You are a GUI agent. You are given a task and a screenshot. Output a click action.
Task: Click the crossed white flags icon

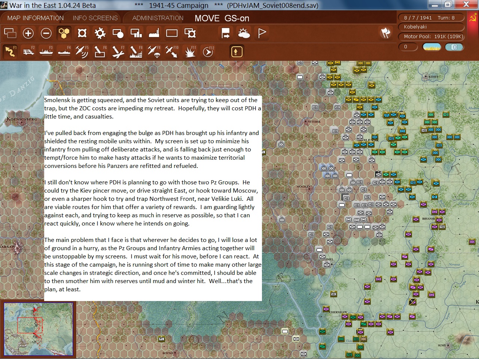[385, 33]
